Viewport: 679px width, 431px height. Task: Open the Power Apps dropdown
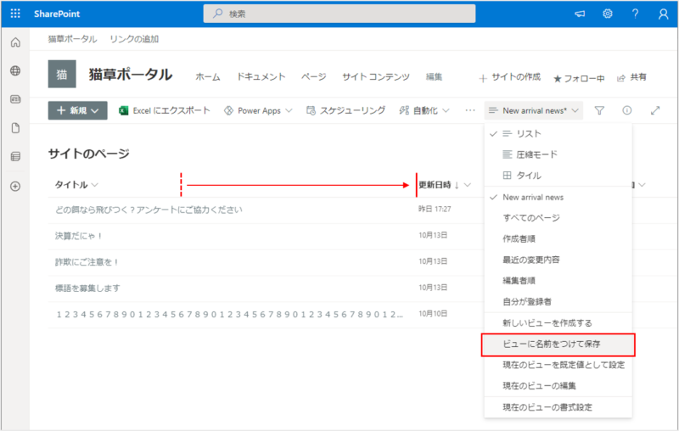click(258, 110)
